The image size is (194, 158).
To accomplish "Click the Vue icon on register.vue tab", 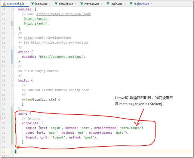I will 131,4.
